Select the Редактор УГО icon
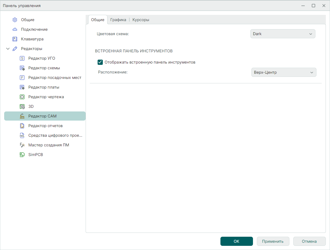 [22, 58]
